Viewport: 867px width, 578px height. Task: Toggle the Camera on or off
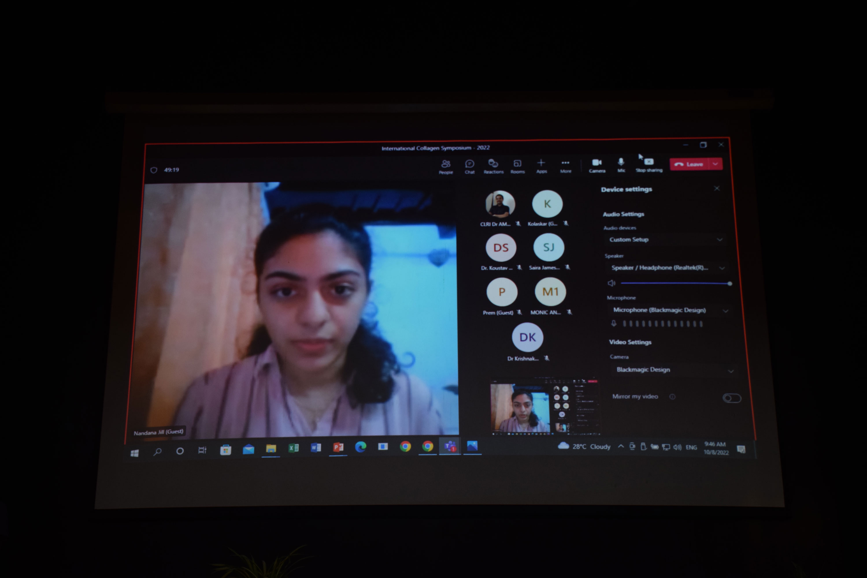[597, 165]
